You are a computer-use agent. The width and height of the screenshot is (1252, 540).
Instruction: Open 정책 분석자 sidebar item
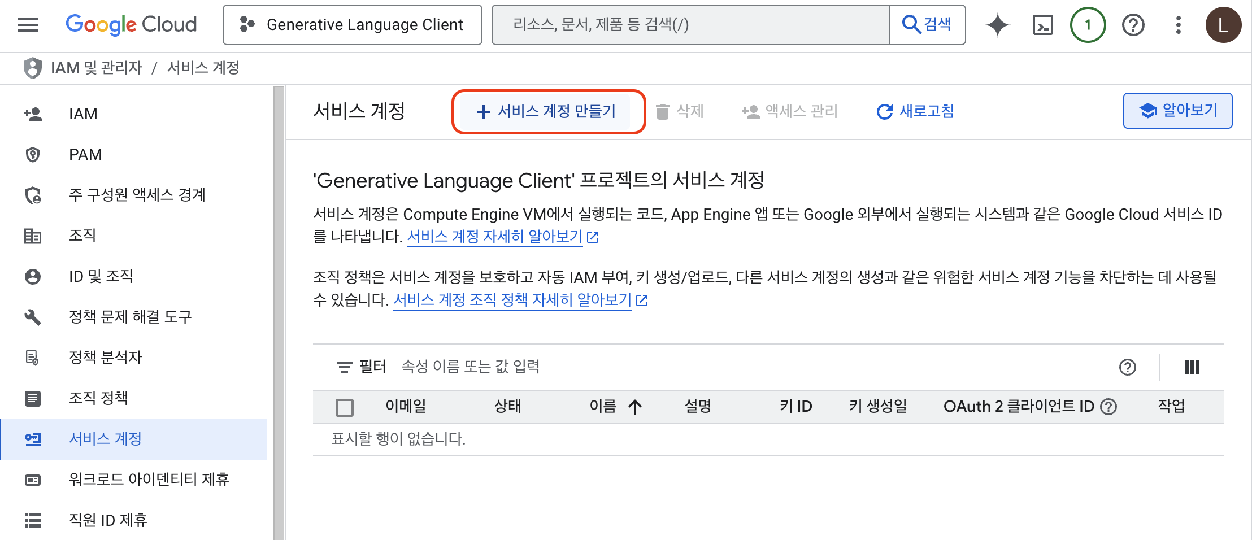134,358
